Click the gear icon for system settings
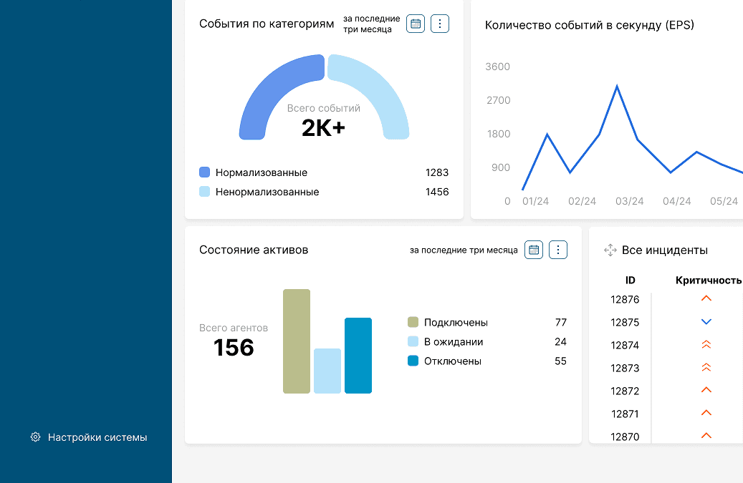Image resolution: width=743 pixels, height=483 pixels. tap(35, 437)
